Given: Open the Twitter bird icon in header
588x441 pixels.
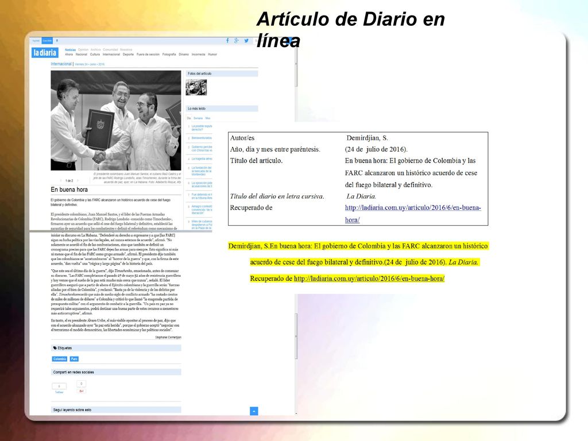Looking at the screenshot, I should tap(246, 41).
